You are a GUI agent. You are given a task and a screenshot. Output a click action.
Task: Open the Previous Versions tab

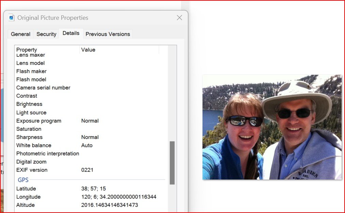pos(108,34)
